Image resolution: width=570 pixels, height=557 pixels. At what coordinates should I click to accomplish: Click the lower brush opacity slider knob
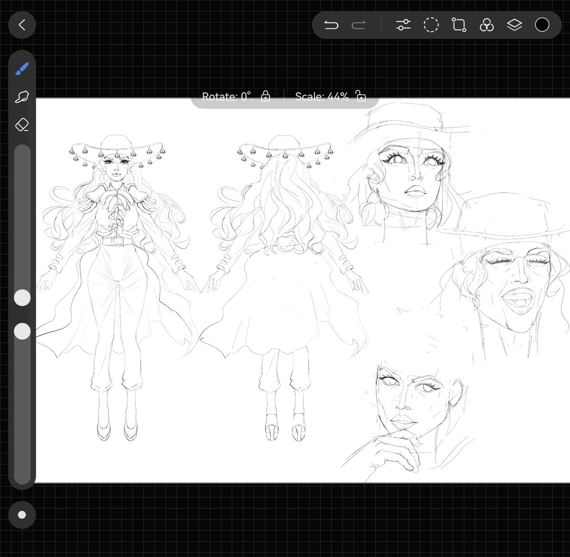pos(22,331)
